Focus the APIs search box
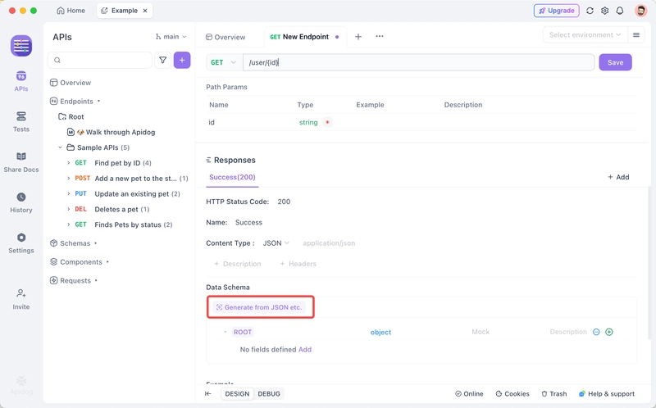 (x=100, y=60)
